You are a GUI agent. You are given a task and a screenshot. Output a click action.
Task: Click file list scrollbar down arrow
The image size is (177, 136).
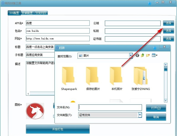[165, 101]
